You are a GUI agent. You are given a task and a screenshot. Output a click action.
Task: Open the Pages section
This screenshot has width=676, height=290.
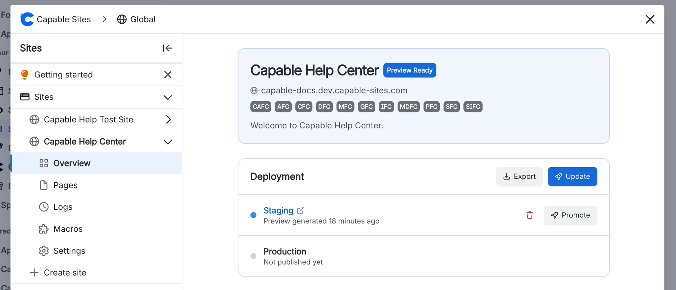96,185
